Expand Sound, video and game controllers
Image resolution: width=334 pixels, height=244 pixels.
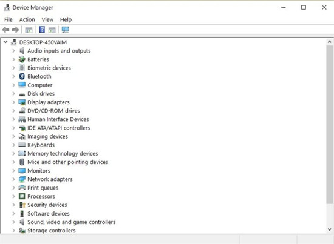click(13, 222)
